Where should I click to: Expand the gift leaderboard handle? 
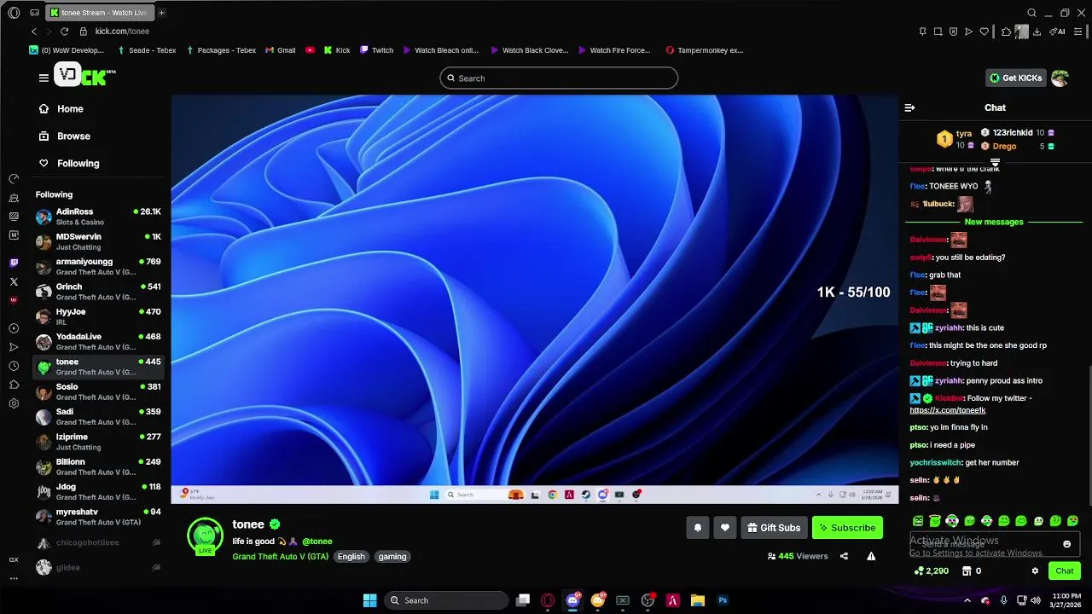pyautogui.click(x=995, y=161)
